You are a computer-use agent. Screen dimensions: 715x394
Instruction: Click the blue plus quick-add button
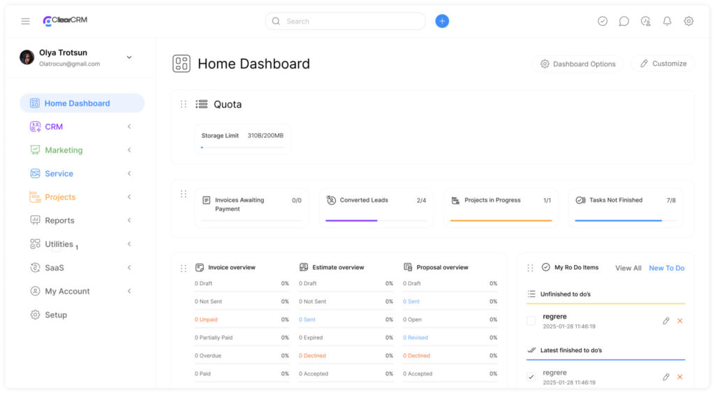click(x=442, y=21)
